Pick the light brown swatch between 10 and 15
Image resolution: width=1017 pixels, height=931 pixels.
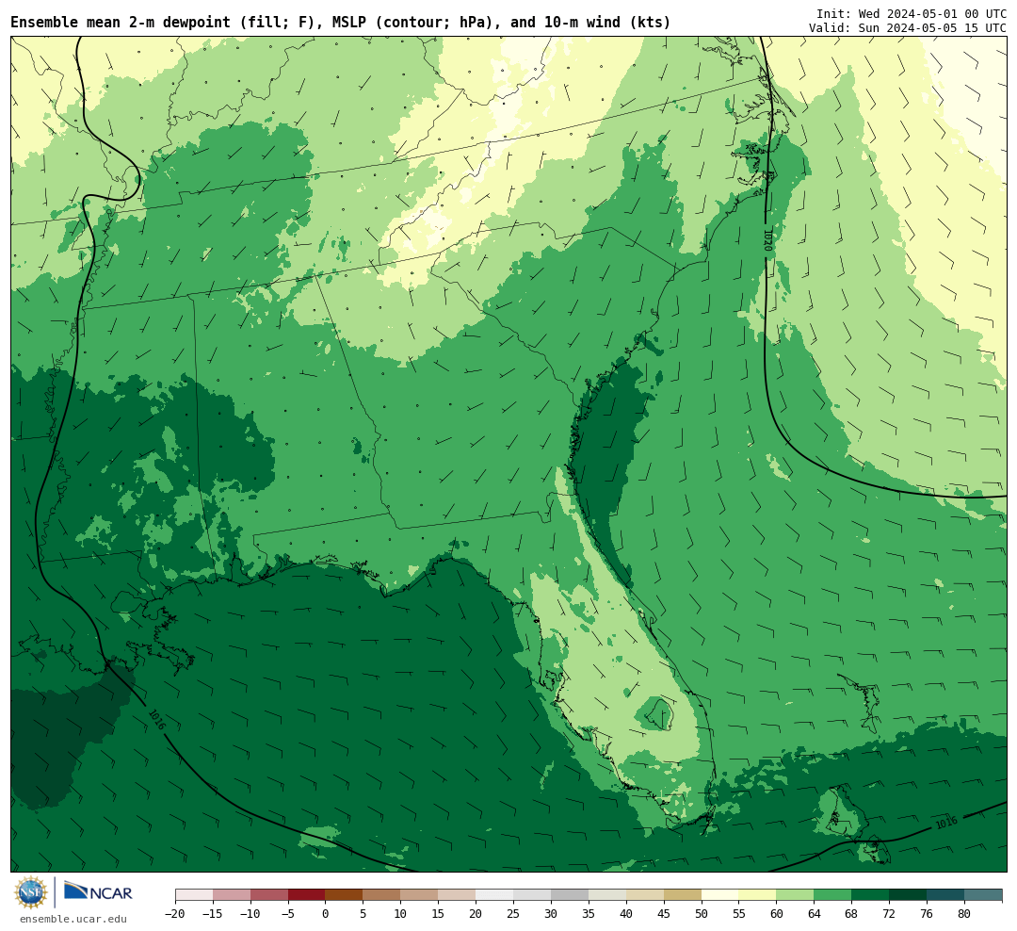point(420,895)
